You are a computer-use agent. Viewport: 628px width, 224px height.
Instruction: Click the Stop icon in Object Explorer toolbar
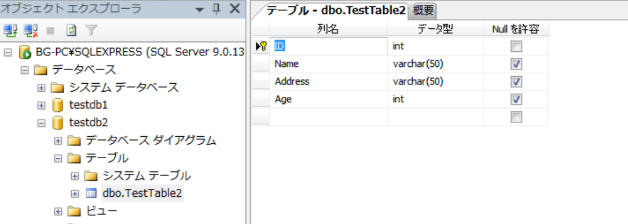coord(50,31)
